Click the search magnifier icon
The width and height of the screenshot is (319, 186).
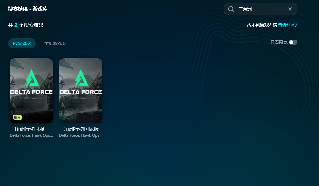point(231,9)
